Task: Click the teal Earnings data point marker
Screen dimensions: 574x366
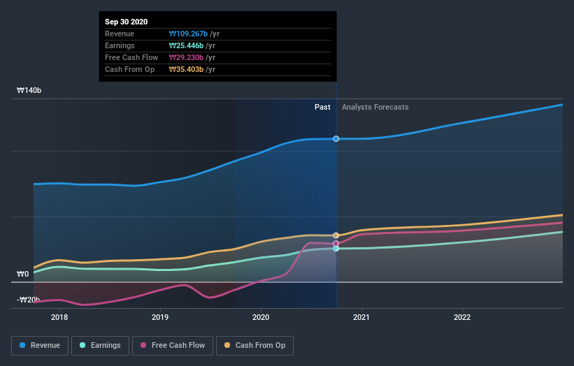Action: point(336,249)
